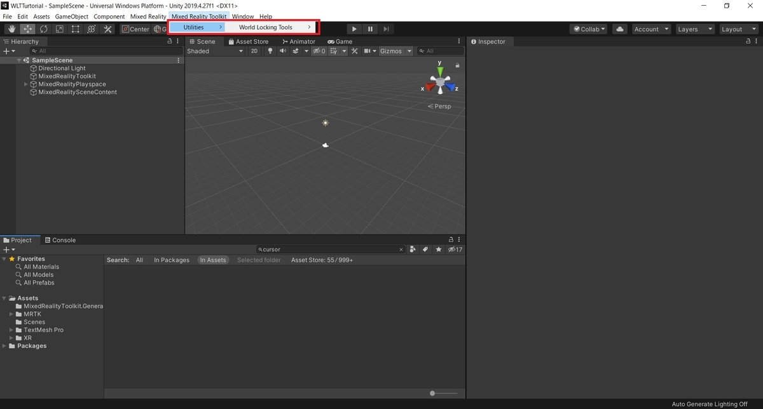Click the Play button
This screenshot has width=763, height=409.
click(x=354, y=29)
